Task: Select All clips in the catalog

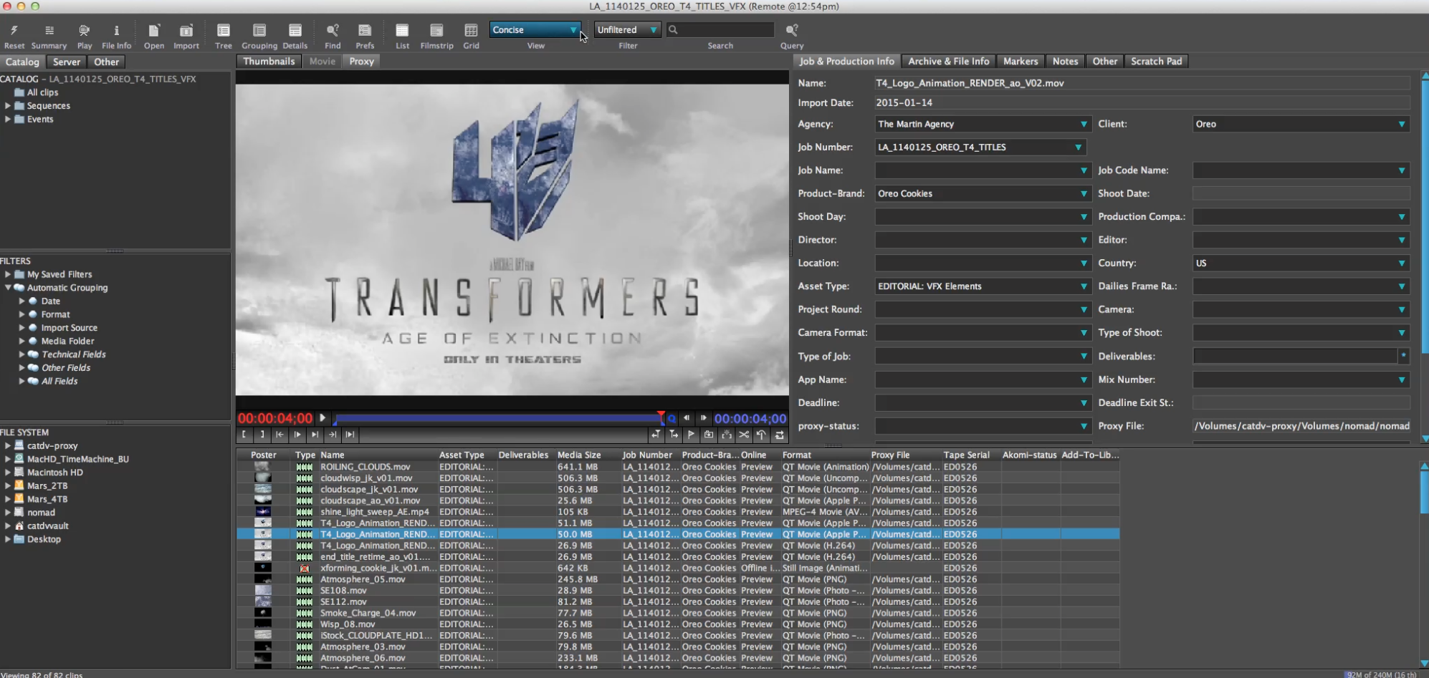Action: 42,92
